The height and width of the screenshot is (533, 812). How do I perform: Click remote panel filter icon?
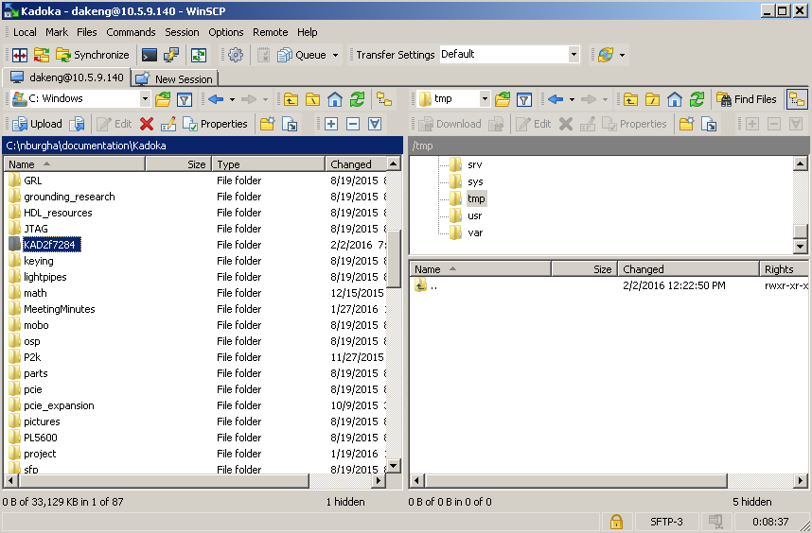(x=524, y=99)
